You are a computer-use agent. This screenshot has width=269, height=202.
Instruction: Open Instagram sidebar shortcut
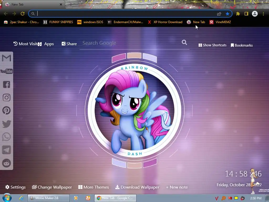click(x=7, y=97)
